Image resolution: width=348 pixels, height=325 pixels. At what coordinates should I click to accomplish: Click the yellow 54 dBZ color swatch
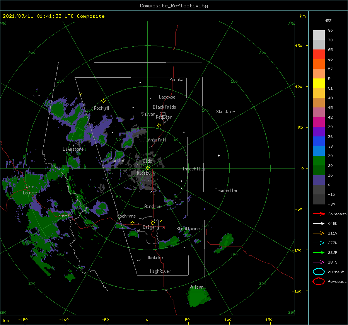[x=319, y=83]
